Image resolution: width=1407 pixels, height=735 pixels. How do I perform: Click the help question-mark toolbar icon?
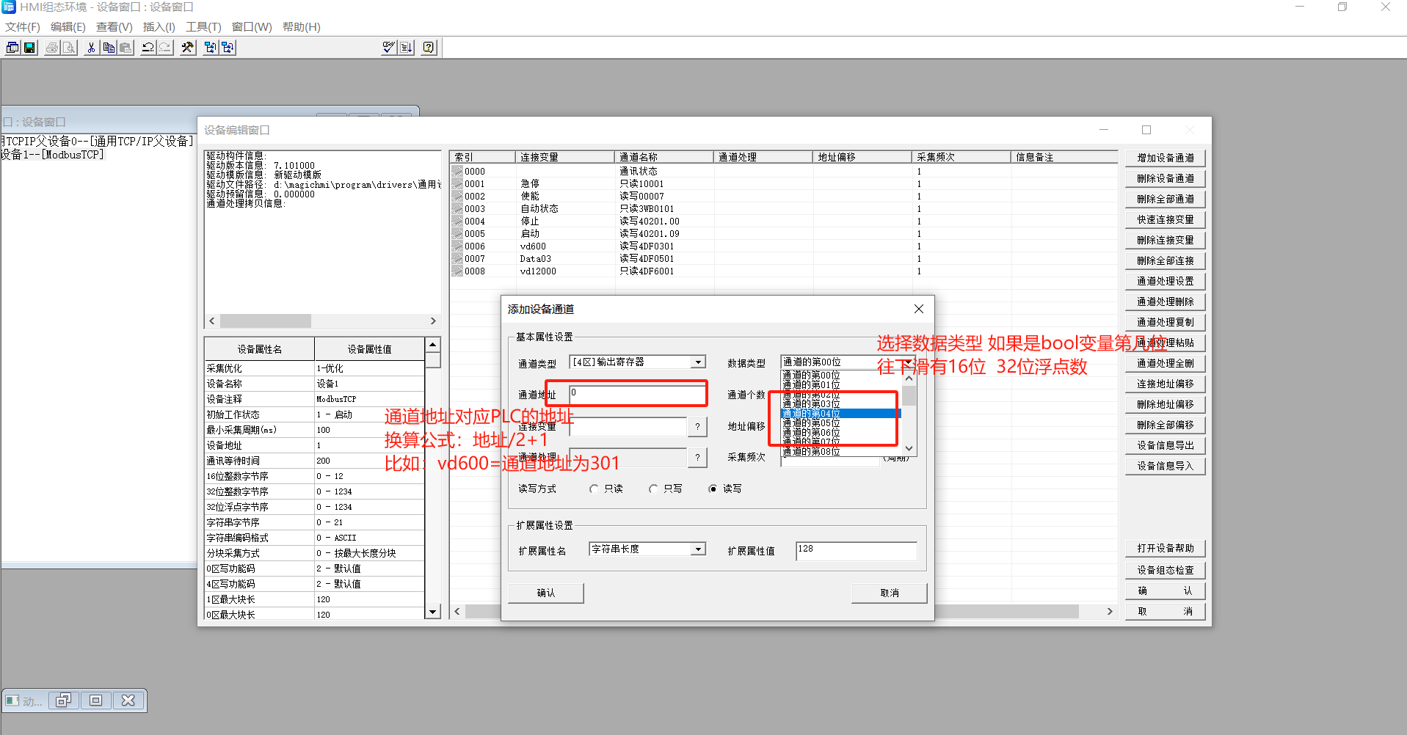coord(429,48)
